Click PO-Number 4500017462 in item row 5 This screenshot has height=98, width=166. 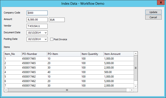coord(29,77)
